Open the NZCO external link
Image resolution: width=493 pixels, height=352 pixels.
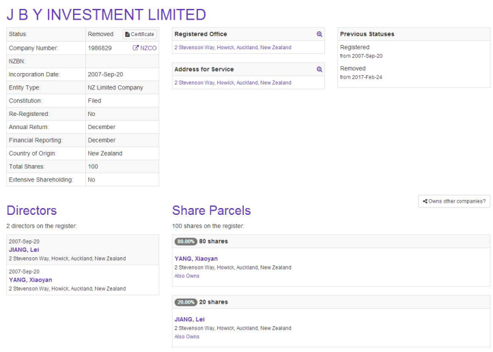tap(145, 48)
